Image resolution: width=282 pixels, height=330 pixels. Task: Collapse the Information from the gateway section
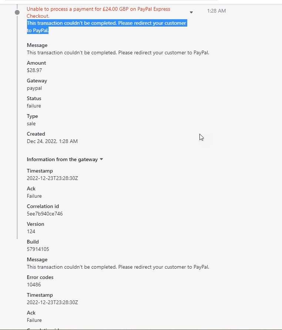[x=101, y=160]
